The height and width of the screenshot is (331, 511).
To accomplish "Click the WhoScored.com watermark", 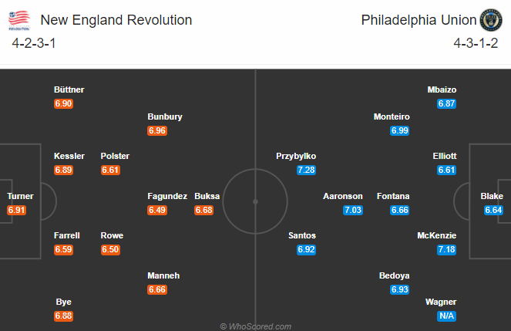I will [x=256, y=326].
